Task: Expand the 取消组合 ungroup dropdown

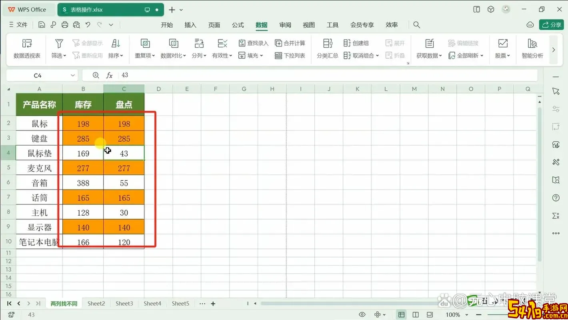Action: [377, 56]
